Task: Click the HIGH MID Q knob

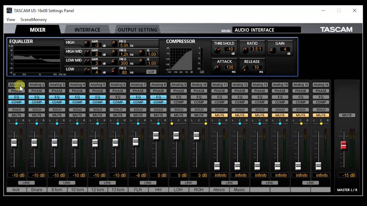Action: pyautogui.click(x=142, y=53)
